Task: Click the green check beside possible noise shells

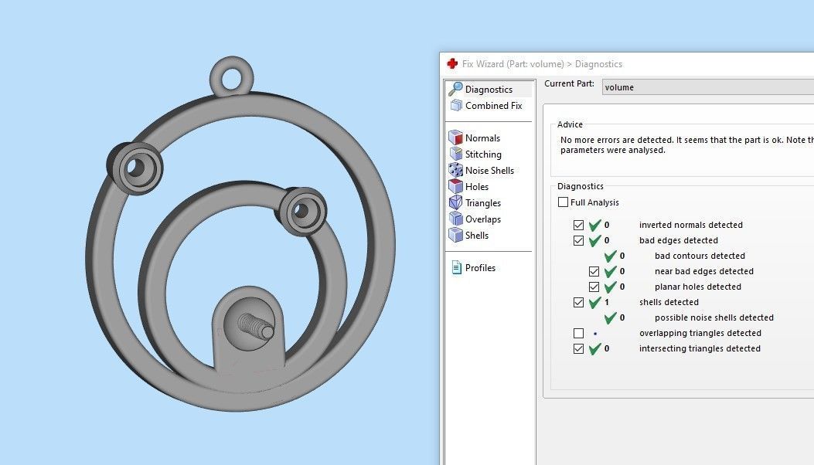Action: click(x=610, y=317)
